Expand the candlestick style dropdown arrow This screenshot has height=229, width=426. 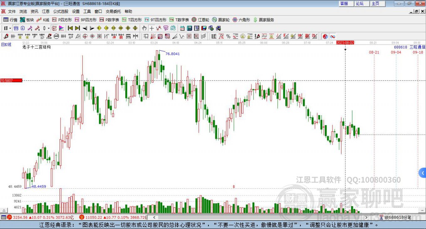[49, 28]
